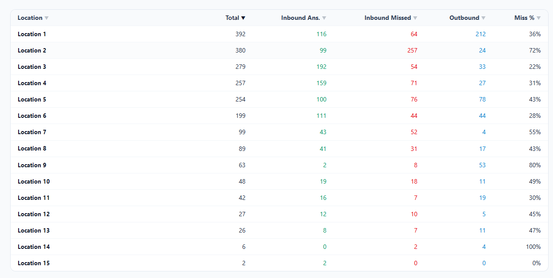Viewport: 553px width, 278px height.
Task: Click inbound missed 71 for Location 4
Action: 414,83
